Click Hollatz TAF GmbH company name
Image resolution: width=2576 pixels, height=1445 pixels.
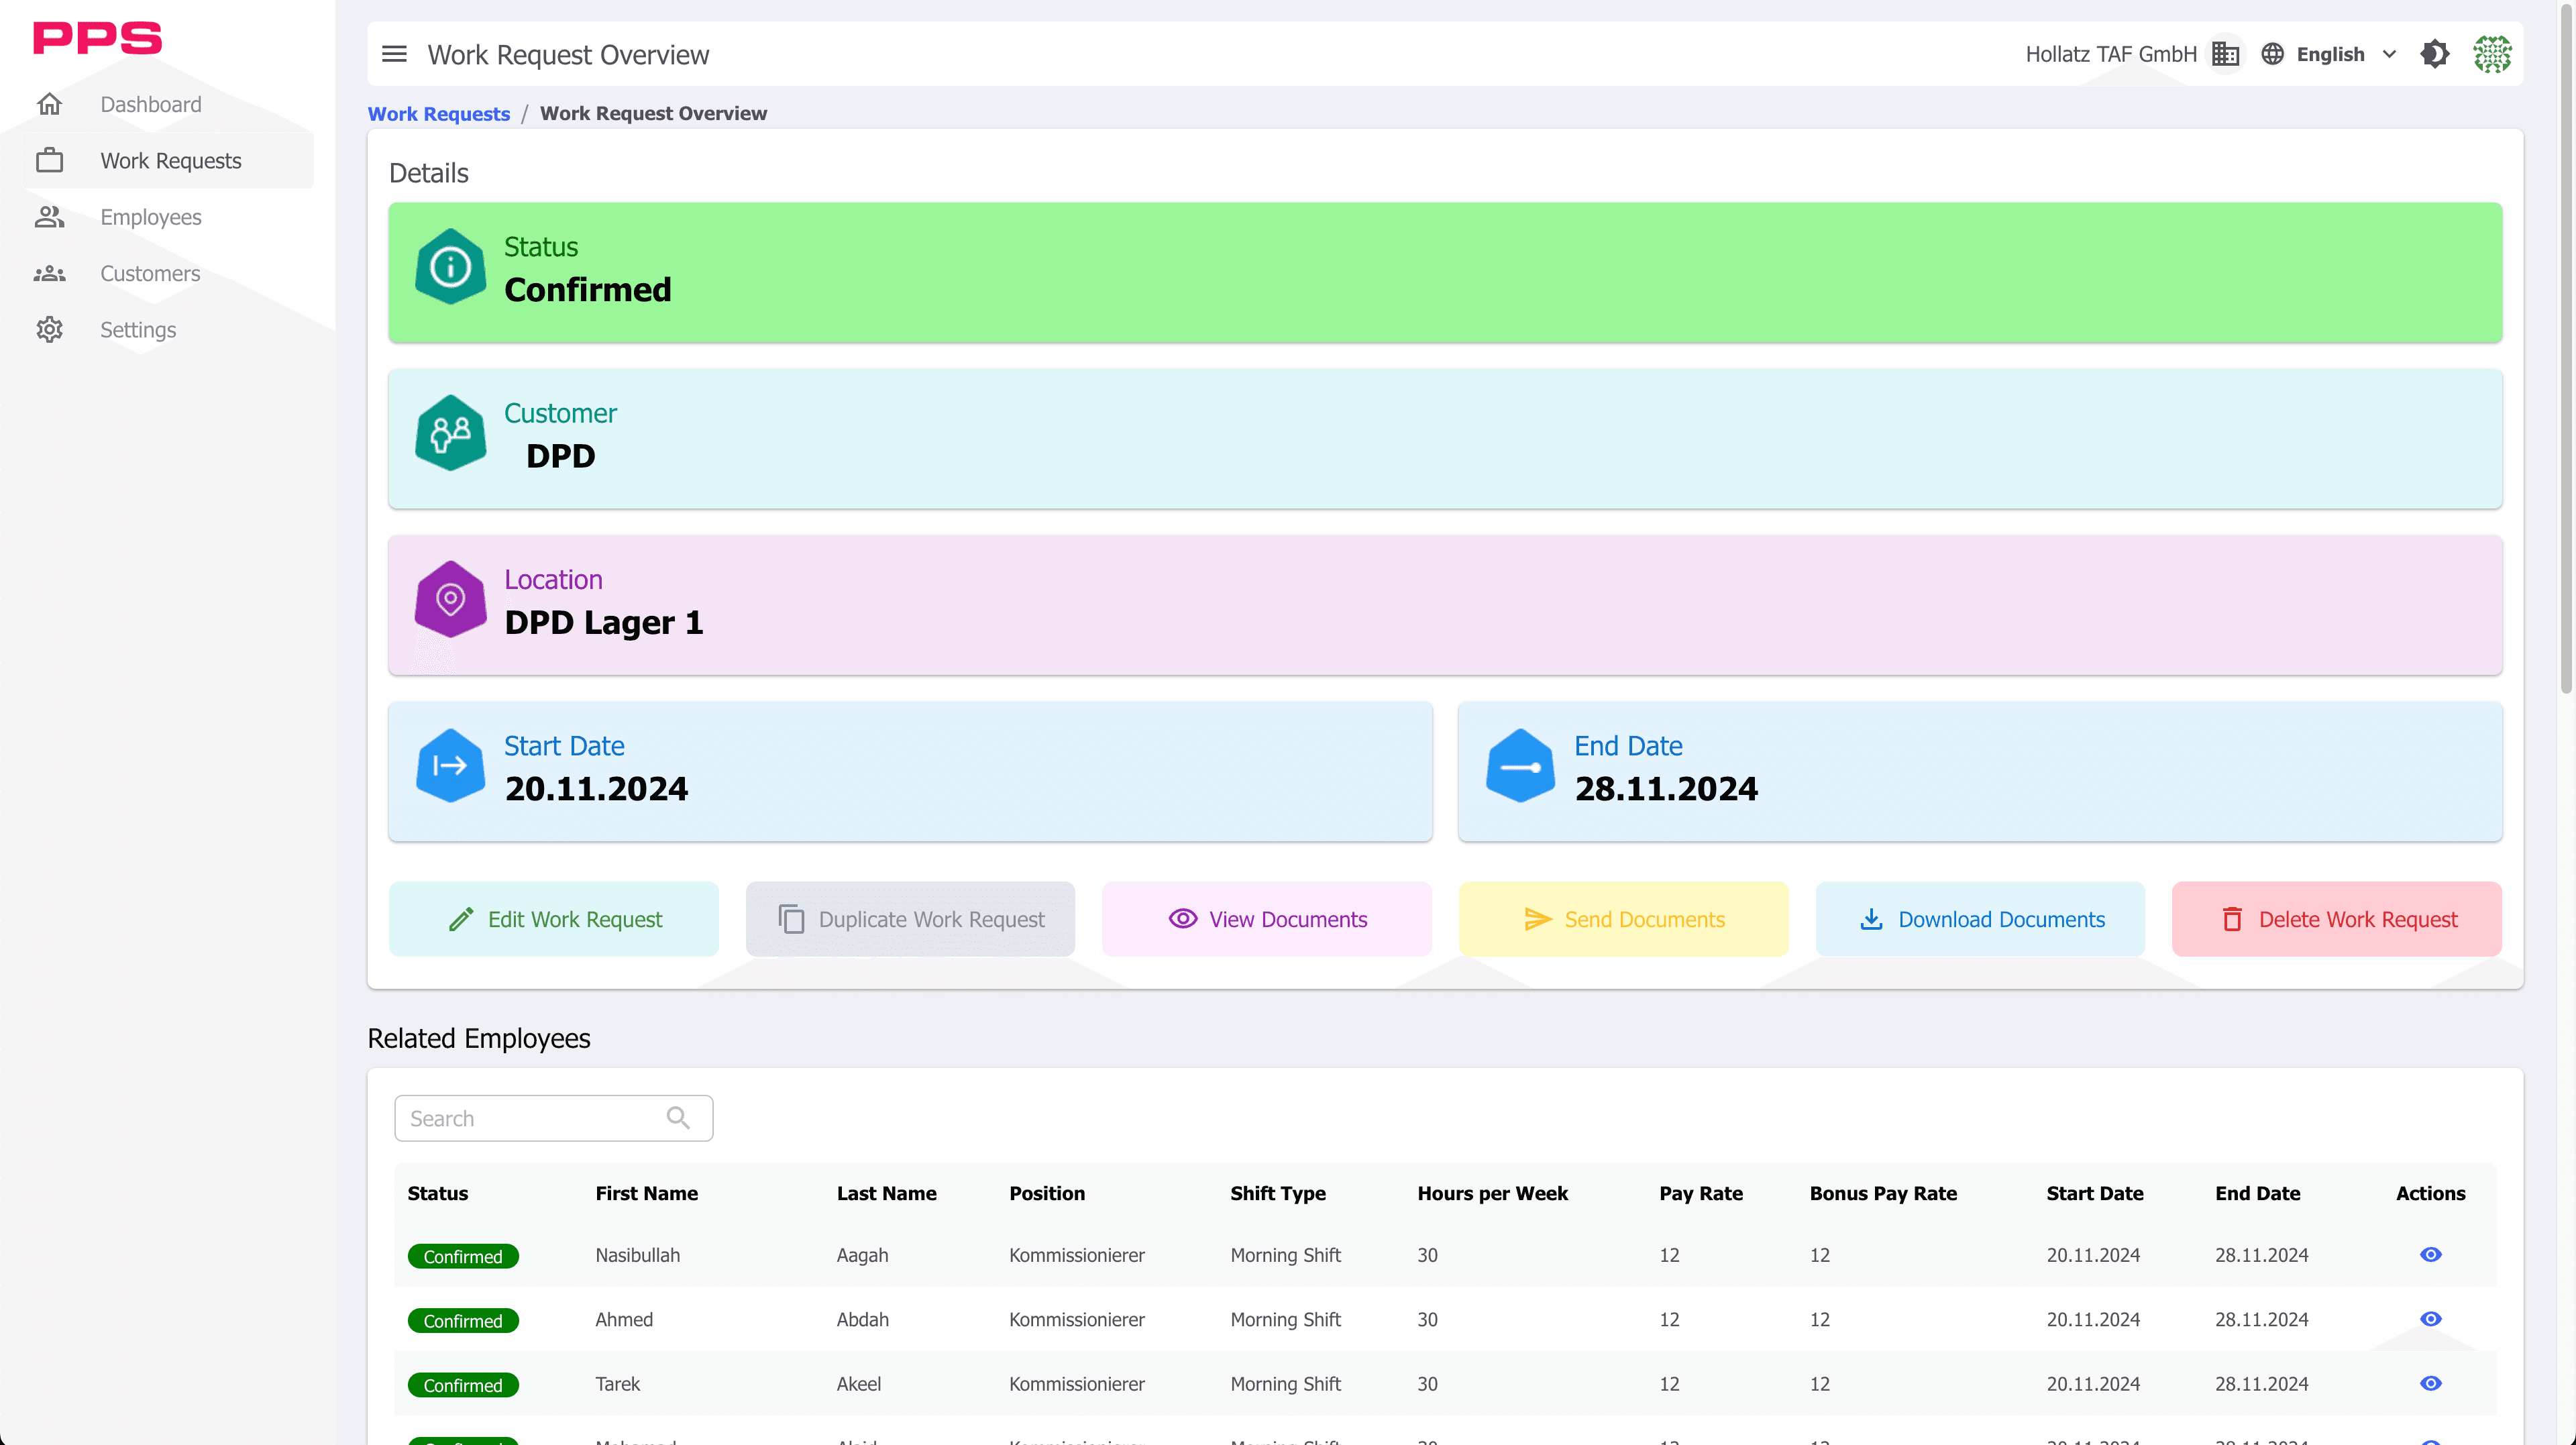(2111, 54)
